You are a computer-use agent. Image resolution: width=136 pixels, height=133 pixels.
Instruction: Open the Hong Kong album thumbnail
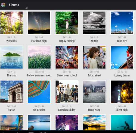[94, 92]
